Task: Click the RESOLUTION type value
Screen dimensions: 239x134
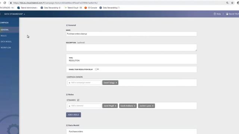Action: pyautogui.click(x=74, y=60)
